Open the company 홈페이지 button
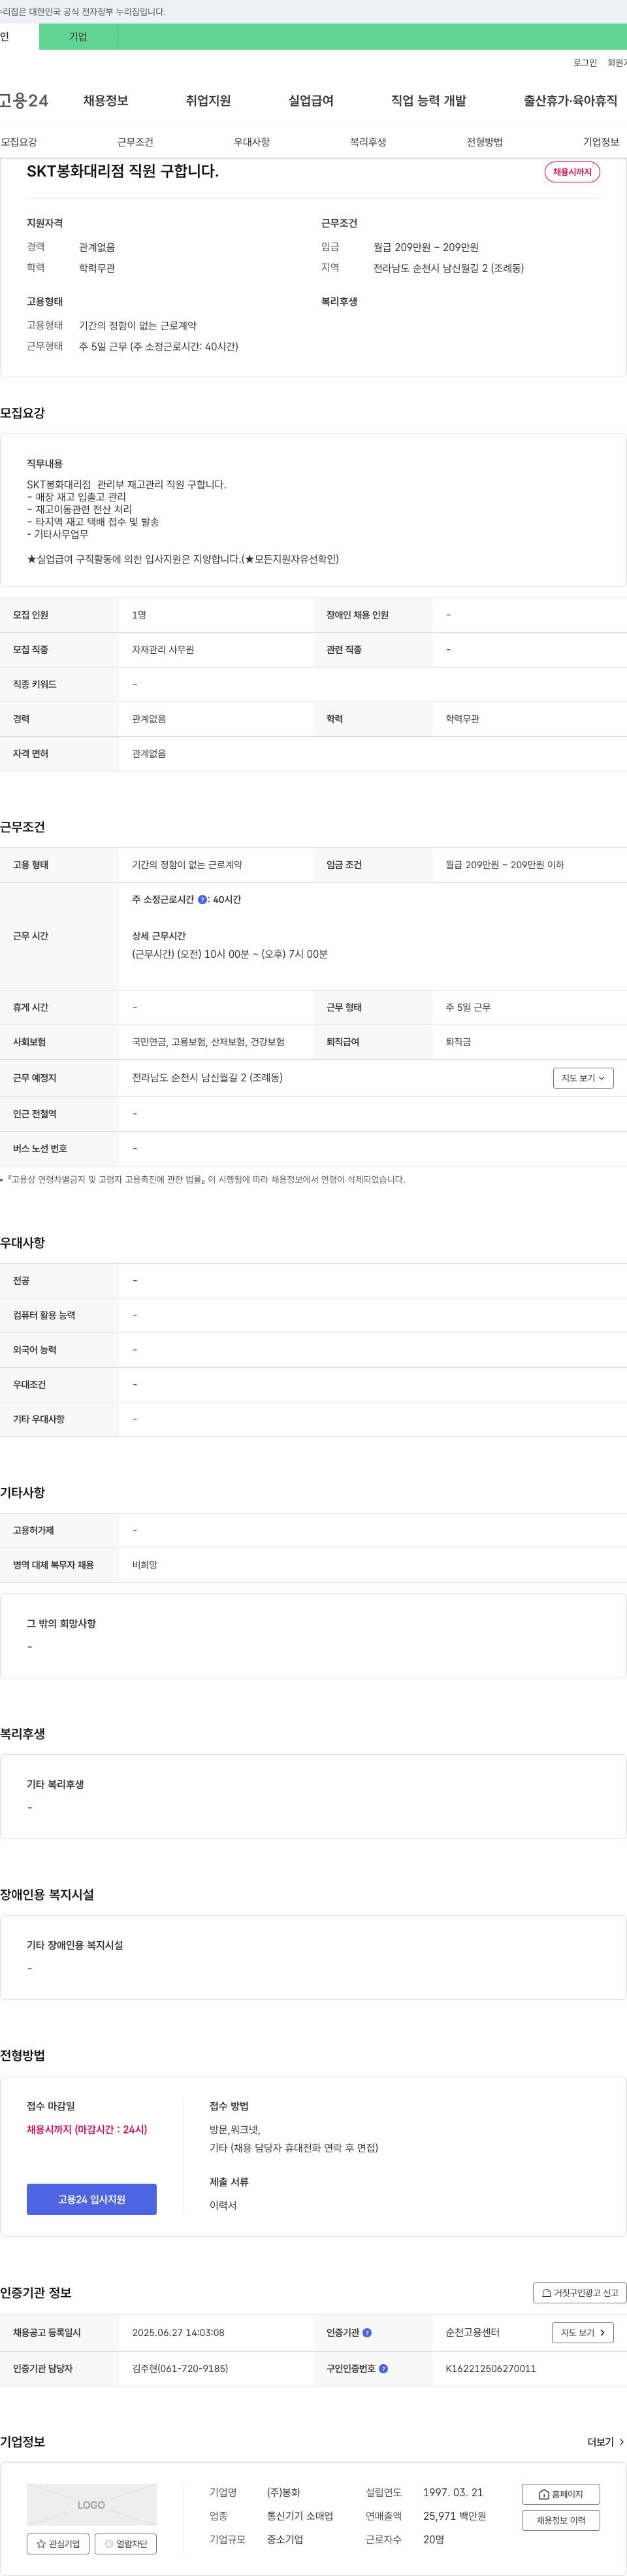The width and height of the screenshot is (627, 2576). [560, 2494]
